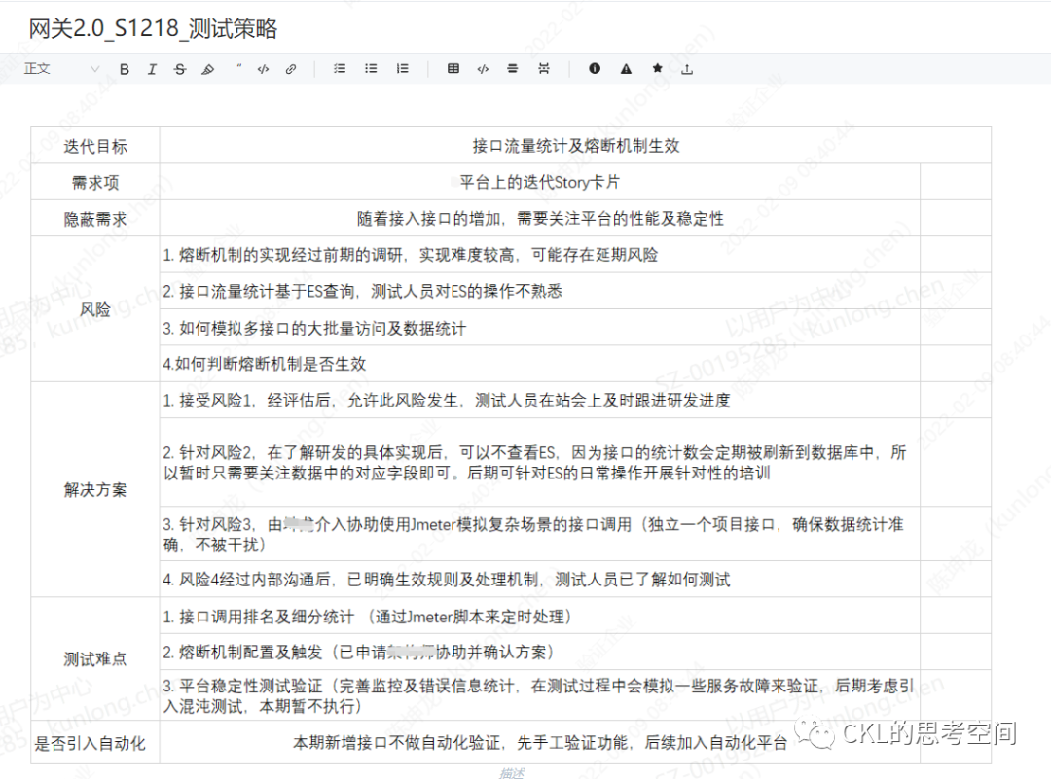Insert a horizontal divider line
This screenshot has width=1051, height=779.
[512, 68]
